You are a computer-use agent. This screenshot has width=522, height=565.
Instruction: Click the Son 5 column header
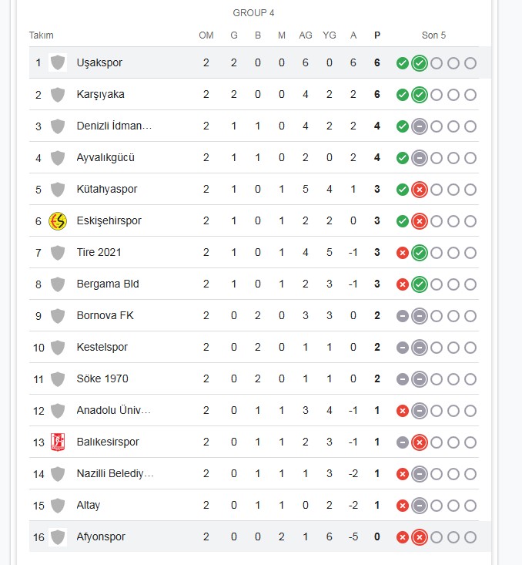click(433, 35)
